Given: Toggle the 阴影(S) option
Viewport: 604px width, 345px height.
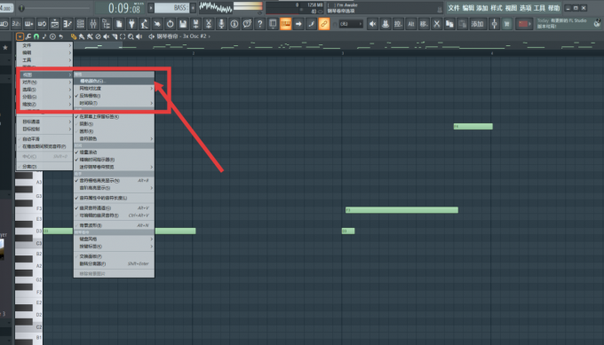Looking at the screenshot, I should click(x=114, y=124).
